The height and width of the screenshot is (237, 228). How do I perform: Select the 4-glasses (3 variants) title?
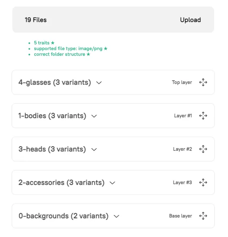click(55, 83)
